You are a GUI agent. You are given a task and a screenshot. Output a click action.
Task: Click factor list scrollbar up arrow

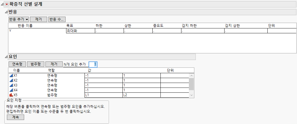click(x=191, y=75)
